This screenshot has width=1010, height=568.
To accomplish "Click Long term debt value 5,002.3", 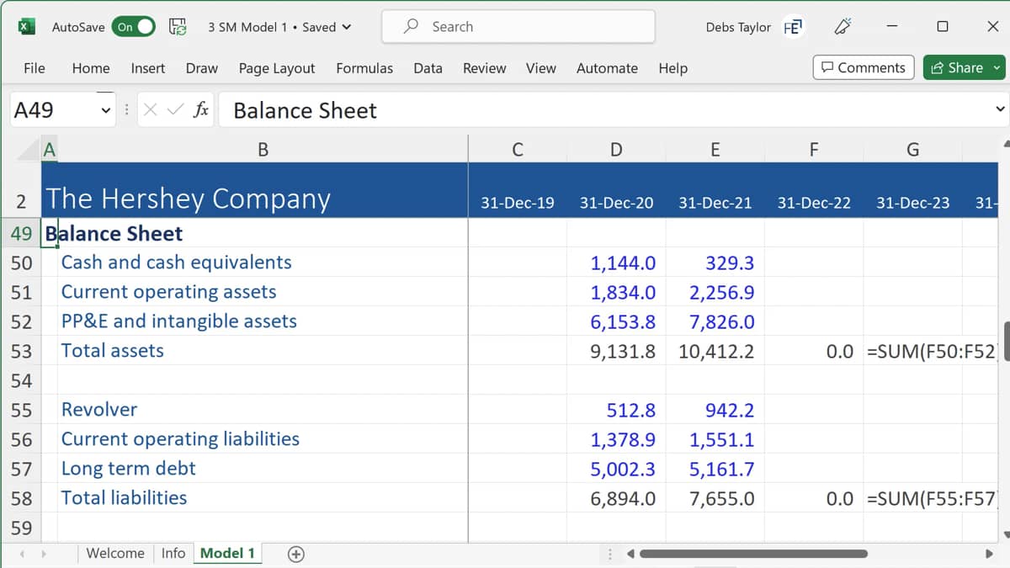I will [x=623, y=469].
